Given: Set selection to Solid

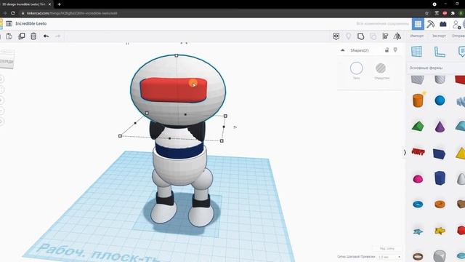Looking at the screenshot, I should coord(357,68).
